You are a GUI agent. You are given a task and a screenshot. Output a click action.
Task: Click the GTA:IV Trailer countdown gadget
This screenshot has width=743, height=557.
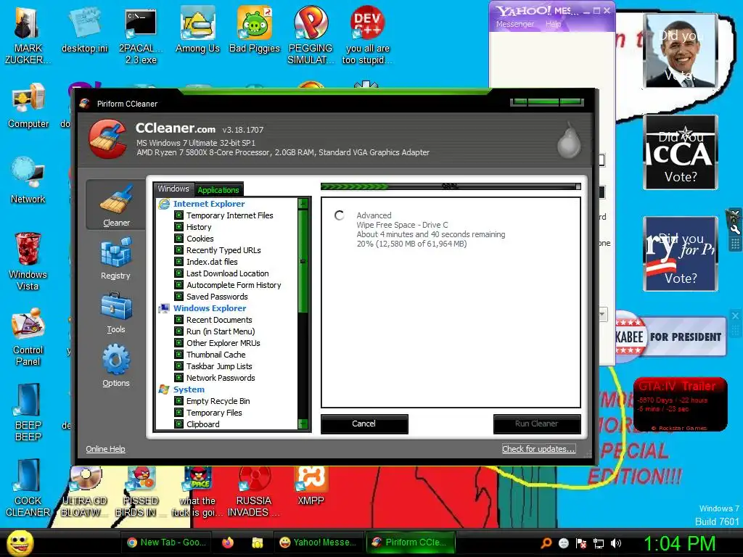(x=680, y=404)
